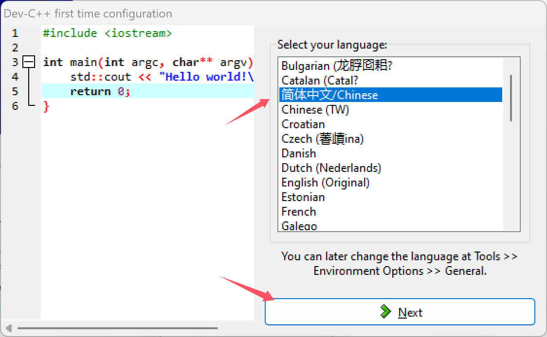Choose Czech from the language list
The width and height of the screenshot is (547, 337).
click(391, 139)
